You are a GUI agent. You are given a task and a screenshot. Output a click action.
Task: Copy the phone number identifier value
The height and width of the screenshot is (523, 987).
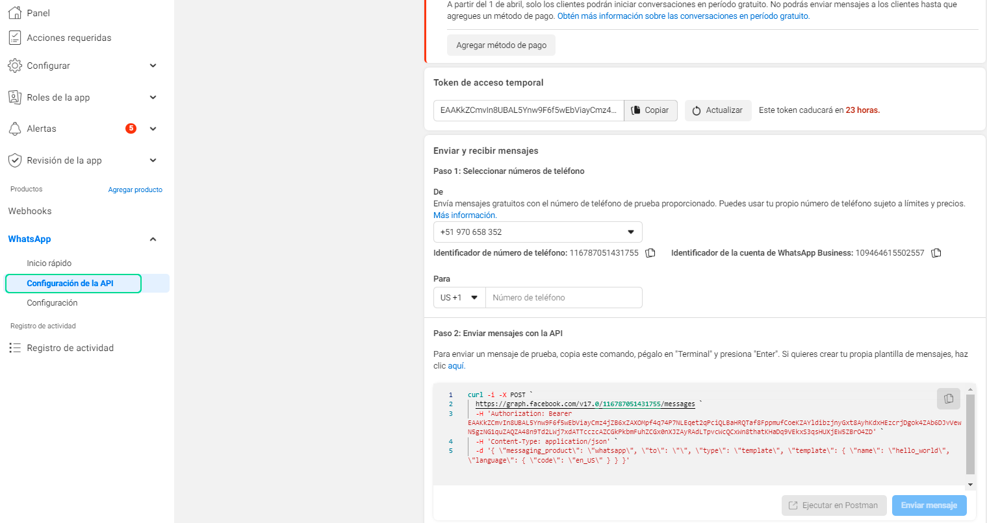click(x=650, y=253)
